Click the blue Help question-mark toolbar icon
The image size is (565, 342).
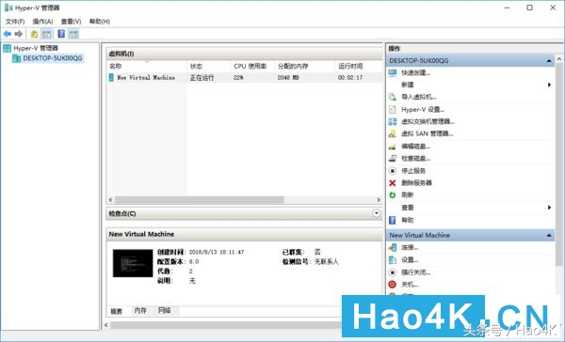[61, 34]
